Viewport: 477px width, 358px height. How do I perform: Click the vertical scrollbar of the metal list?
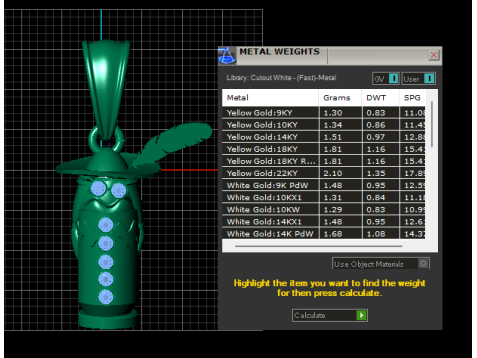(432, 124)
